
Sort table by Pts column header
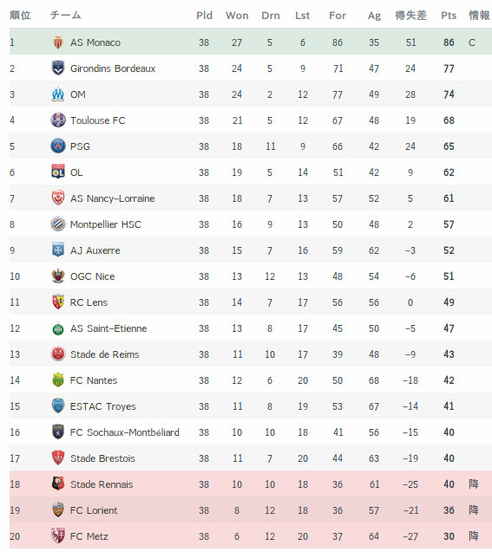coord(449,16)
